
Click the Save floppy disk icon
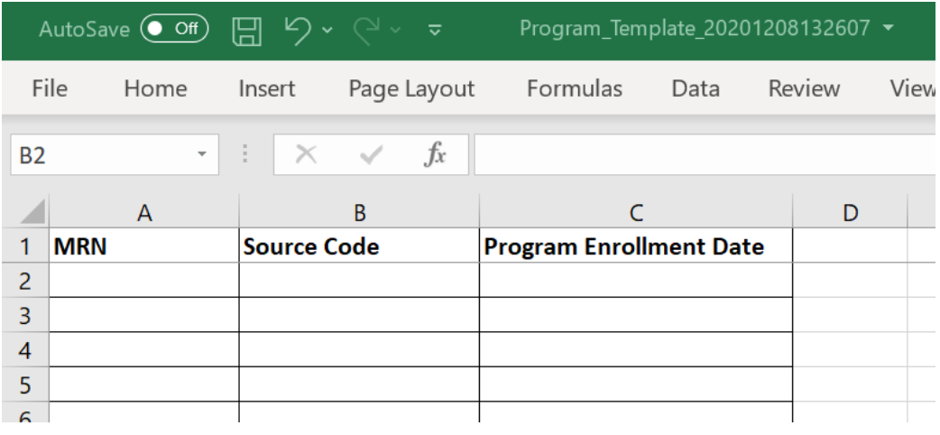247,31
